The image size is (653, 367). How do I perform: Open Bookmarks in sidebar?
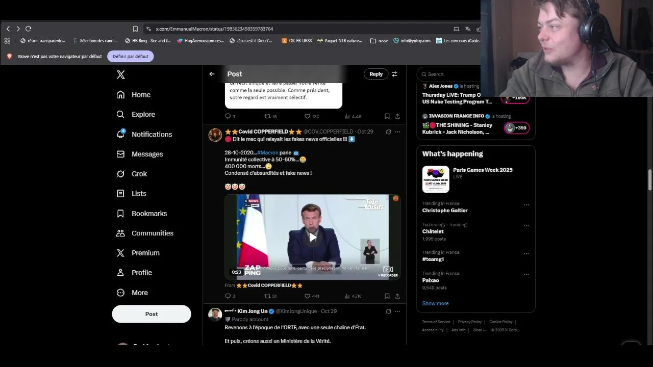pos(142,214)
